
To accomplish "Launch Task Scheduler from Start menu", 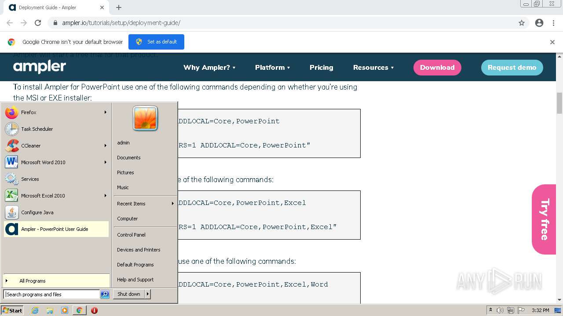I will pyautogui.click(x=56, y=129).
